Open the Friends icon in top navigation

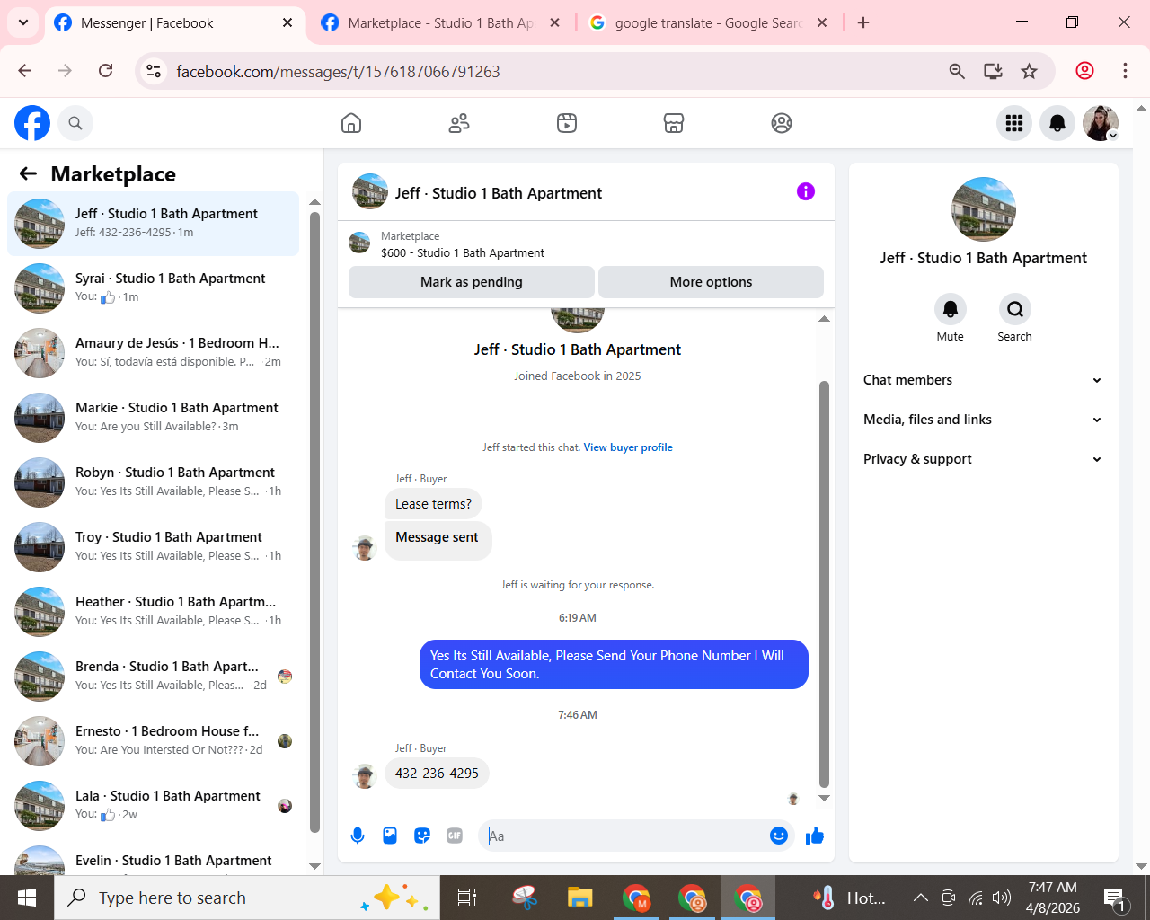[459, 123]
